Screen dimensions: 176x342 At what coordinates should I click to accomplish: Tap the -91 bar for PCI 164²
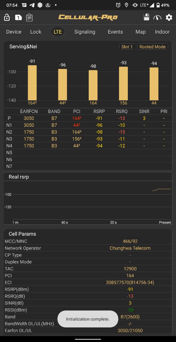[32, 83]
